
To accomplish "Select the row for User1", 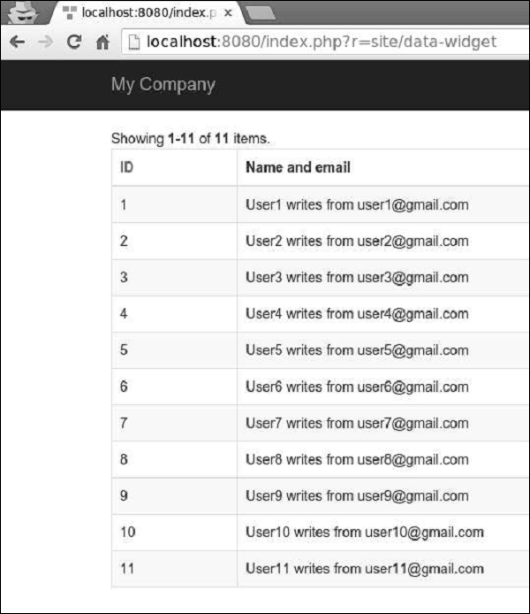I will click(321, 204).
